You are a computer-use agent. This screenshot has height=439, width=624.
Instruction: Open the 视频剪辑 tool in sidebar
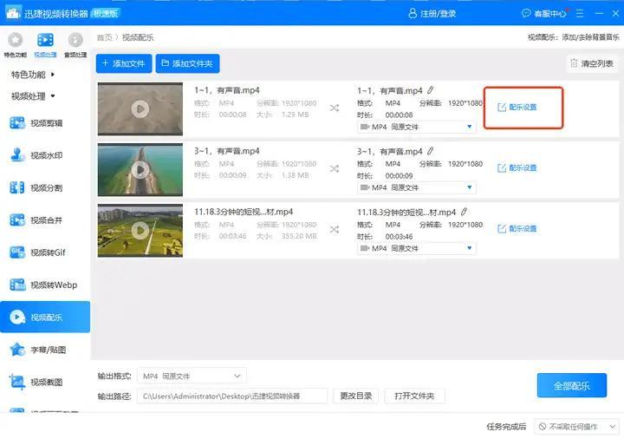click(45, 123)
